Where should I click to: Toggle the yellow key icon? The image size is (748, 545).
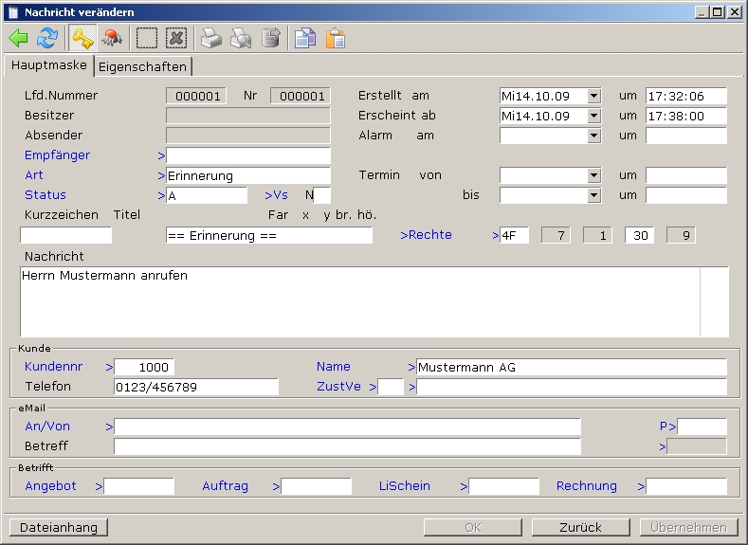[x=82, y=38]
